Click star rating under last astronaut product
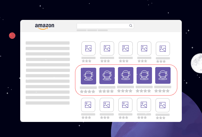The height and width of the screenshot is (137, 202). [162, 91]
